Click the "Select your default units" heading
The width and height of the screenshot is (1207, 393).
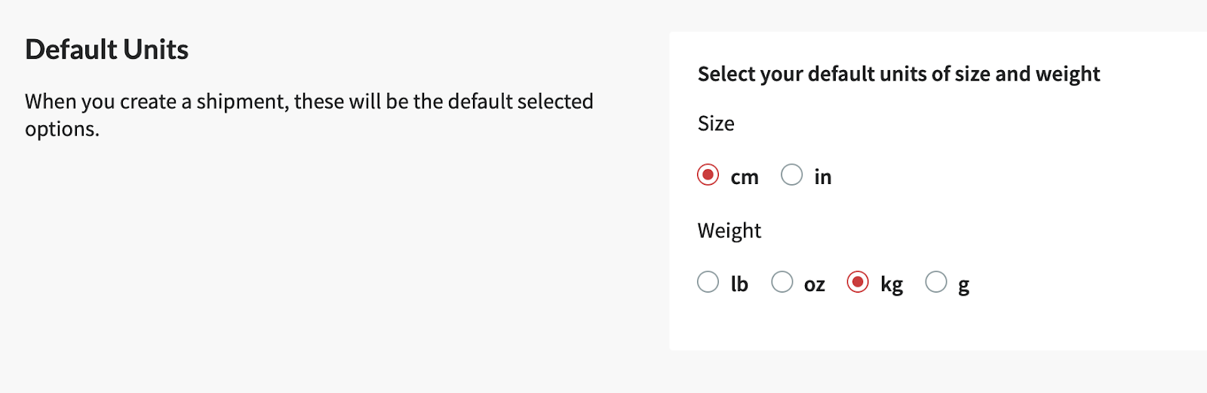pyautogui.click(x=898, y=74)
